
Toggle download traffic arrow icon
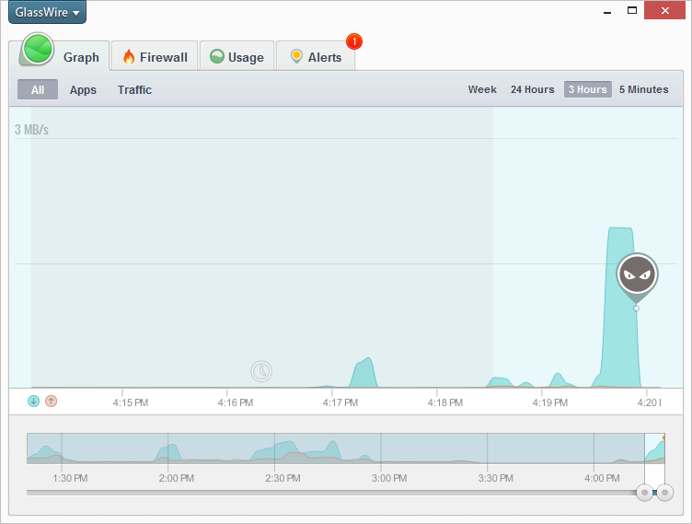coord(33,402)
